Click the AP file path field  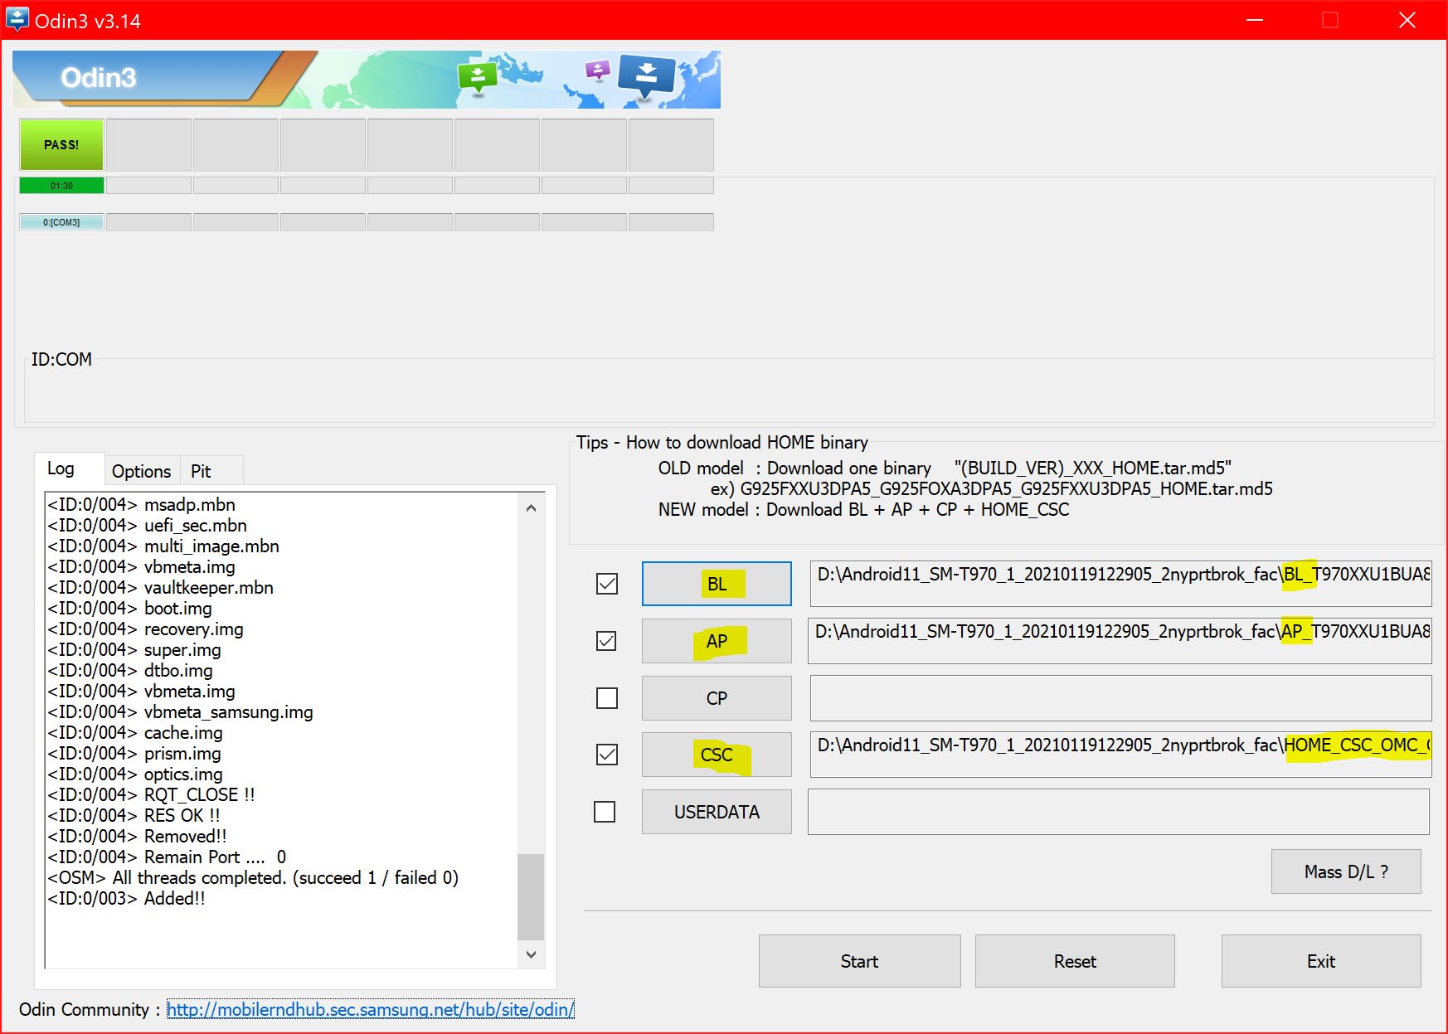1120,640
